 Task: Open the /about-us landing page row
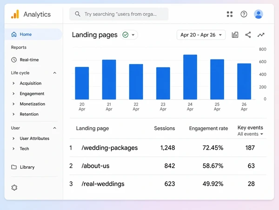pos(168,166)
